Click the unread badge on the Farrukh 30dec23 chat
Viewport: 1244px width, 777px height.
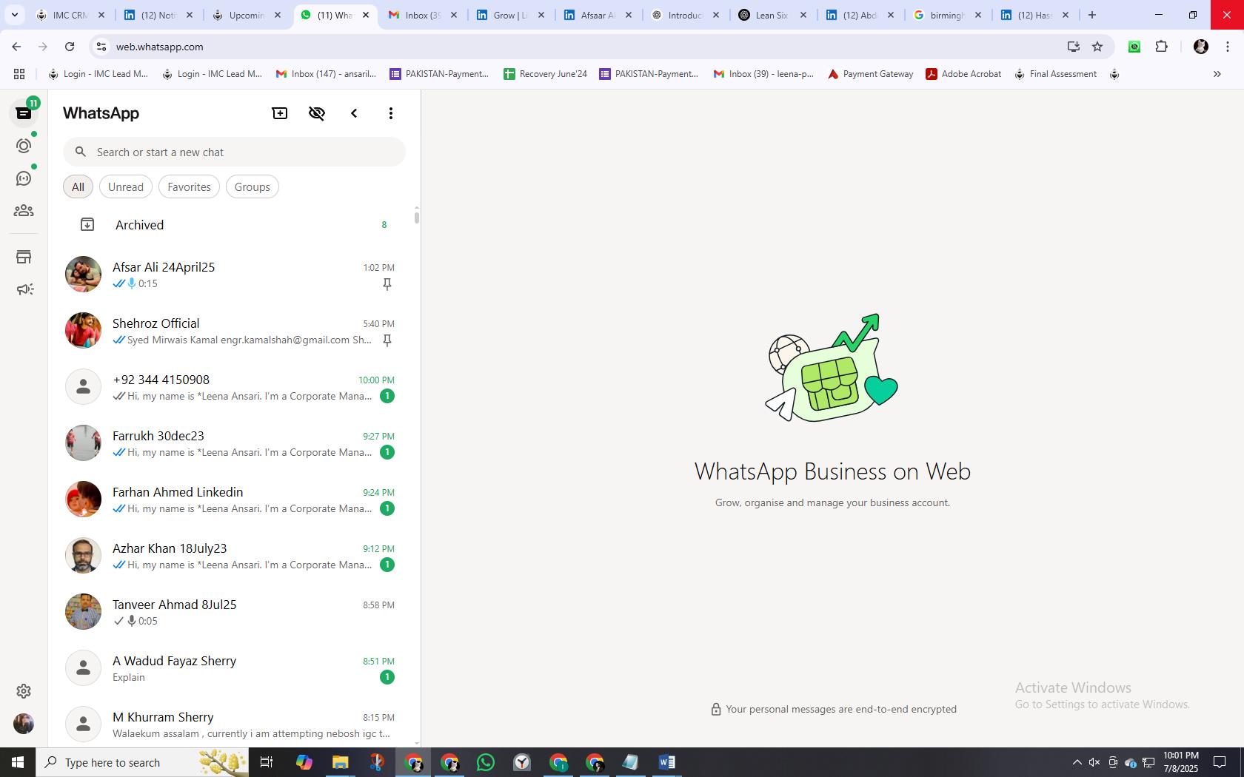(x=387, y=452)
